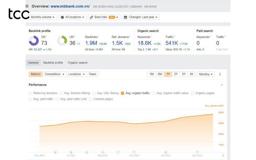256x160 pixels.
Task: Click the UR donut chart icon
Action: pyautogui.click(x=62, y=41)
